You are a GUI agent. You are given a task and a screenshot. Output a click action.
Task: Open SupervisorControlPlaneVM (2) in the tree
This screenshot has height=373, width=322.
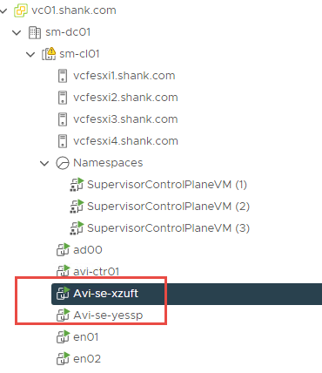point(168,207)
